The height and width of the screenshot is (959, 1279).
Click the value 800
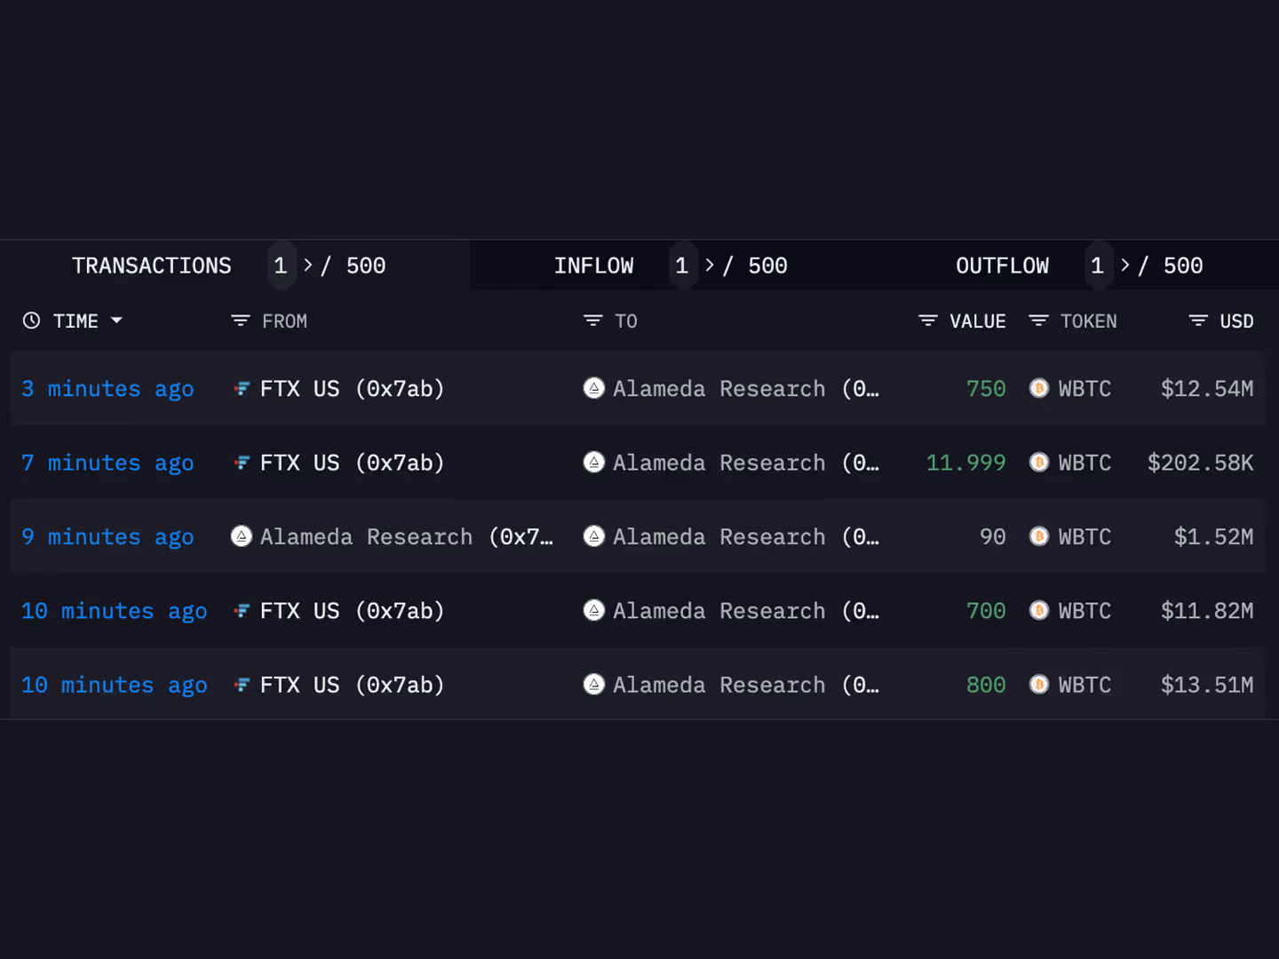[x=986, y=685]
